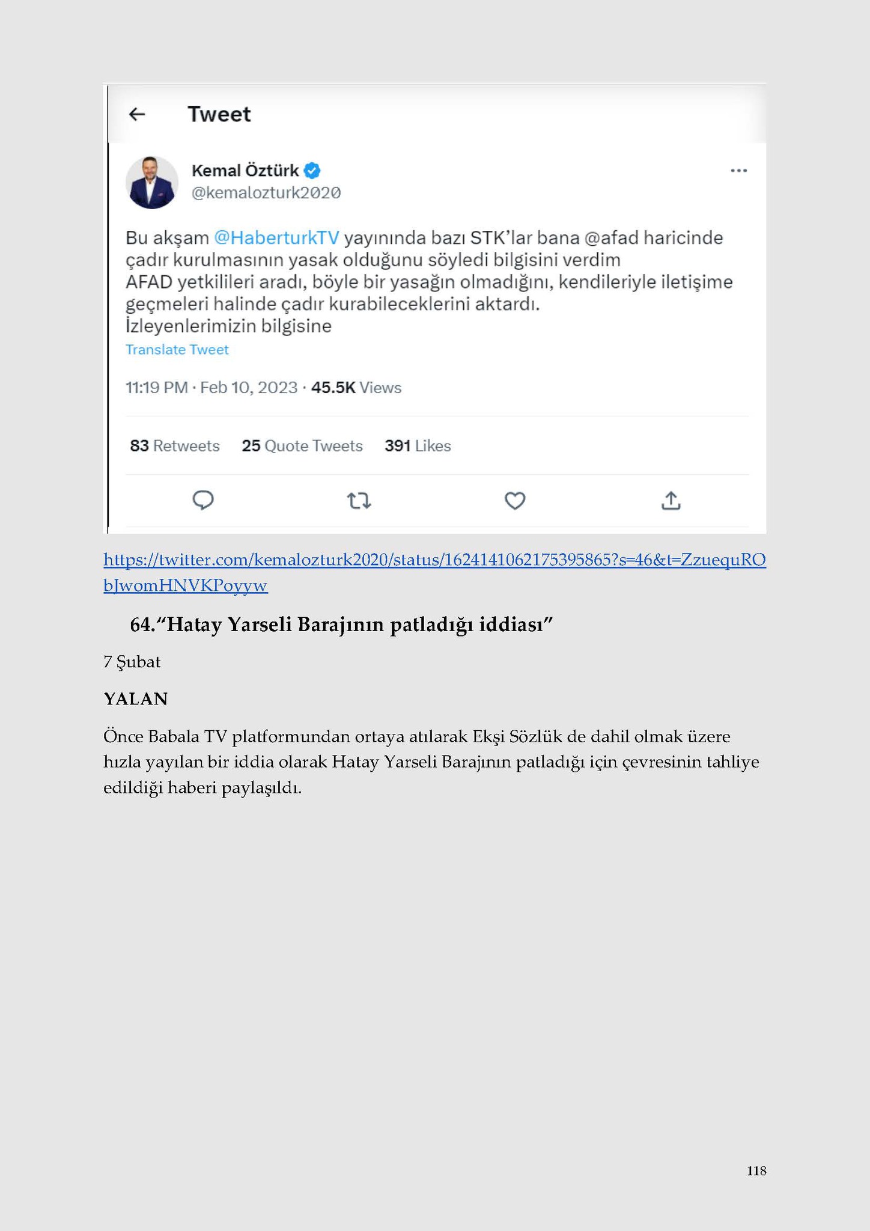
Task: Open the @HaberturkTV mention
Action: 276,238
